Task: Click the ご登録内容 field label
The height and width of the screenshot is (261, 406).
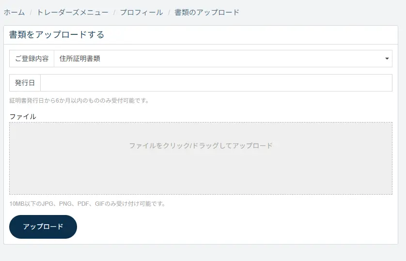Action: click(x=31, y=59)
